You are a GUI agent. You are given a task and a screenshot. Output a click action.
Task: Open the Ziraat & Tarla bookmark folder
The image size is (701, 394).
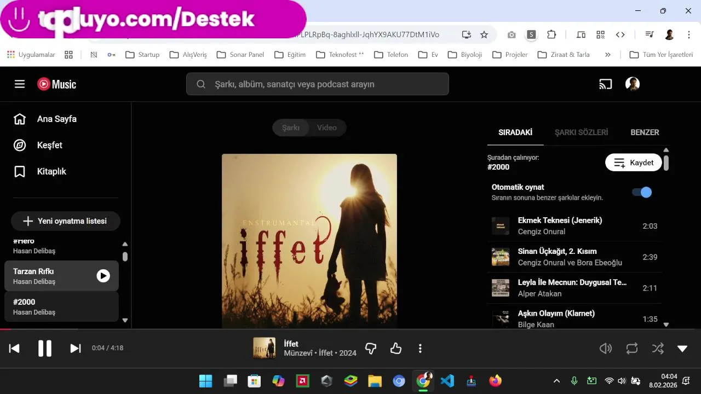[564, 55]
